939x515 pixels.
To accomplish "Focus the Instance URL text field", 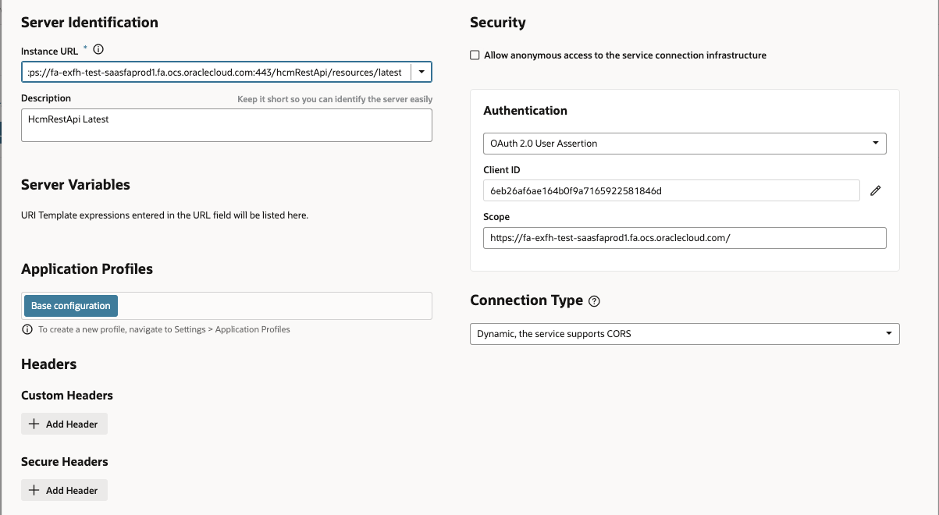I will tap(215, 73).
